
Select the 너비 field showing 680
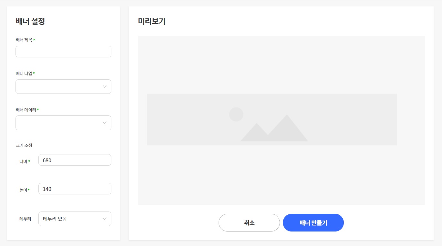click(x=75, y=160)
